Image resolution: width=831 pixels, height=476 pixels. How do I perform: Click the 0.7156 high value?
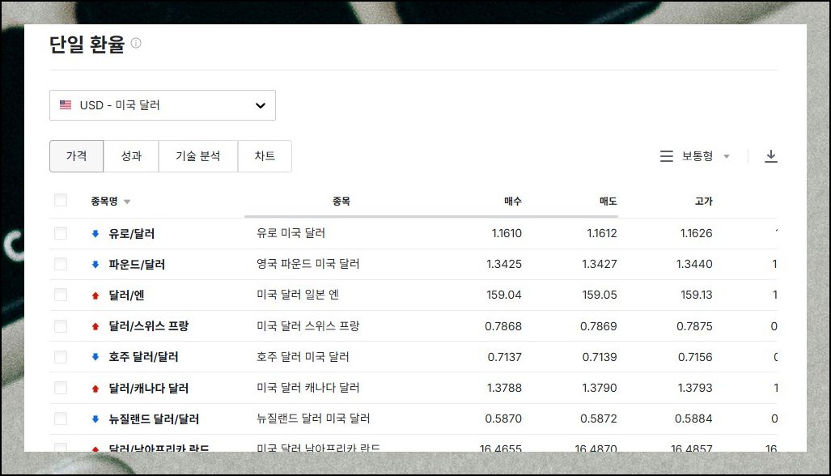(695, 357)
